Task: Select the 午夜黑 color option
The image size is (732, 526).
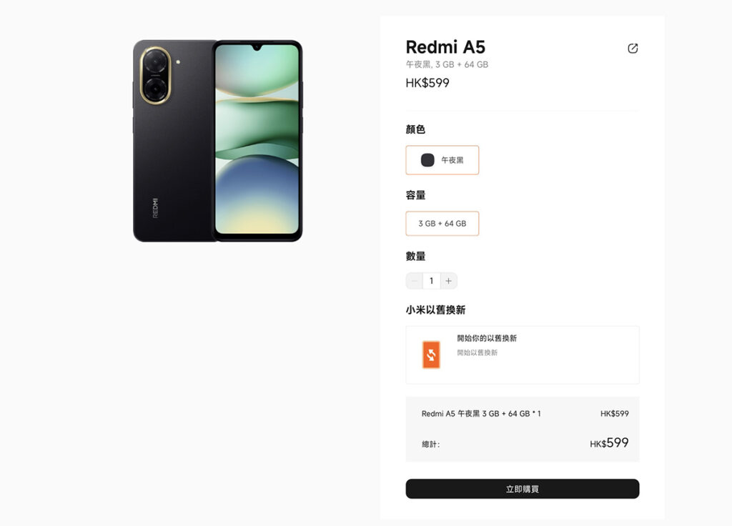Action: [x=442, y=160]
